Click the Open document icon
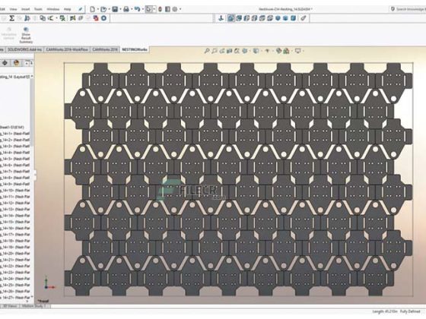Screen dimensions: 426x319 pyautogui.click(x=103, y=9)
